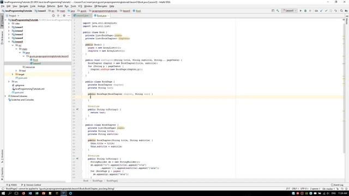Click the Project tool window stripe
Screen dimensions: 349x196
[2, 21]
